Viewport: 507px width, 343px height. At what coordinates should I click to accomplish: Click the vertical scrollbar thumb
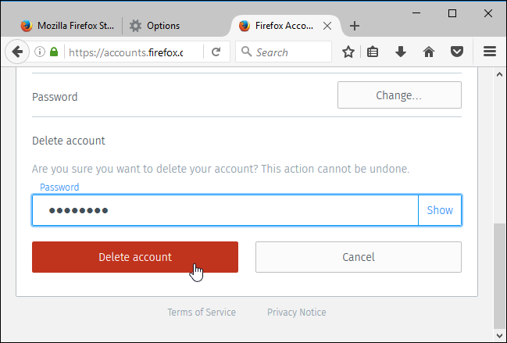point(500,273)
